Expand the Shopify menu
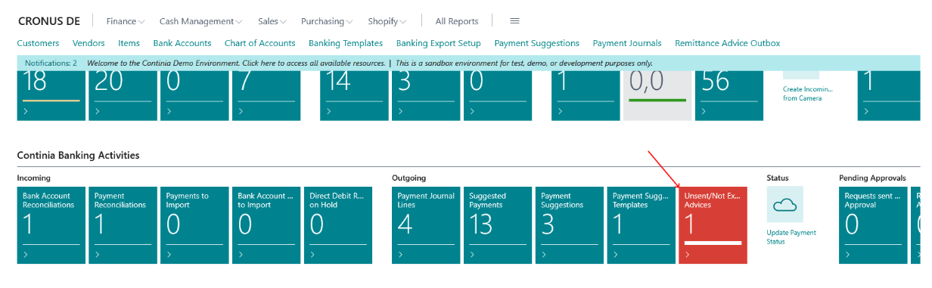The height and width of the screenshot is (288, 932). 387,21
